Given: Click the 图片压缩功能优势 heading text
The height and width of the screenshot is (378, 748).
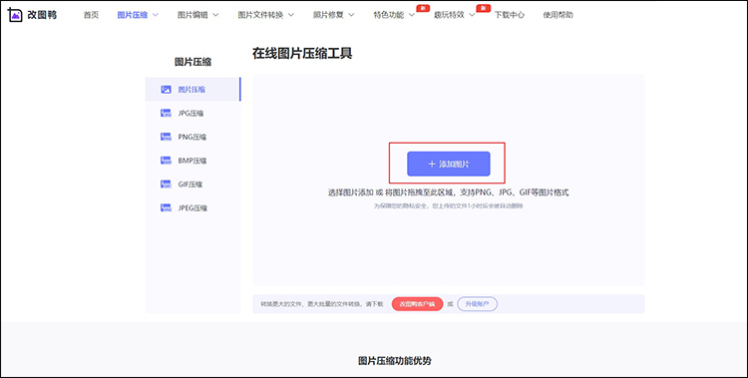Looking at the screenshot, I should (395, 361).
